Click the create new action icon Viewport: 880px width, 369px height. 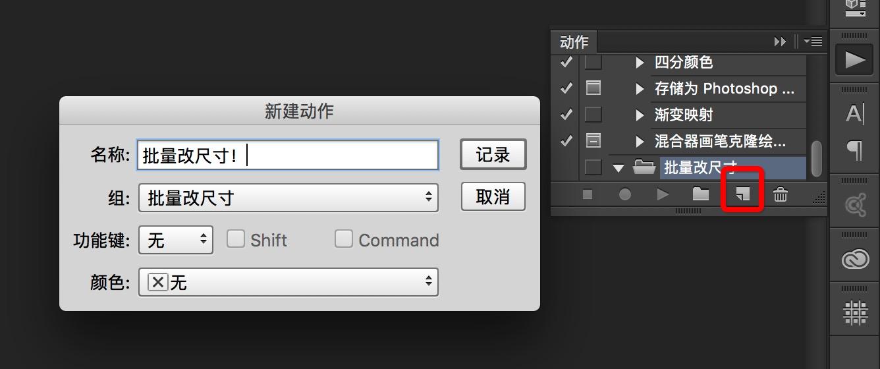pos(742,194)
